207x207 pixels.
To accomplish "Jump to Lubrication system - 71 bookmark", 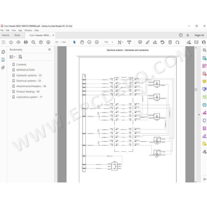I will click(x=29, y=97).
